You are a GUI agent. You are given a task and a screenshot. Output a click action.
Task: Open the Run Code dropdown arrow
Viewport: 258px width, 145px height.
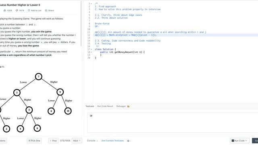[x=246, y=141]
